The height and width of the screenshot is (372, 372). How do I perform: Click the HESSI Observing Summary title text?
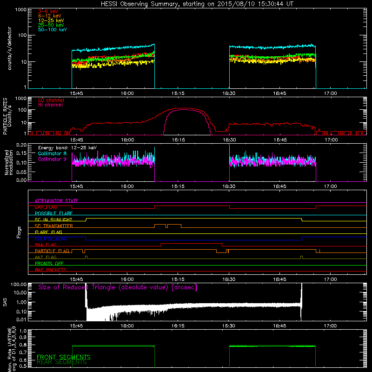coord(197,4)
